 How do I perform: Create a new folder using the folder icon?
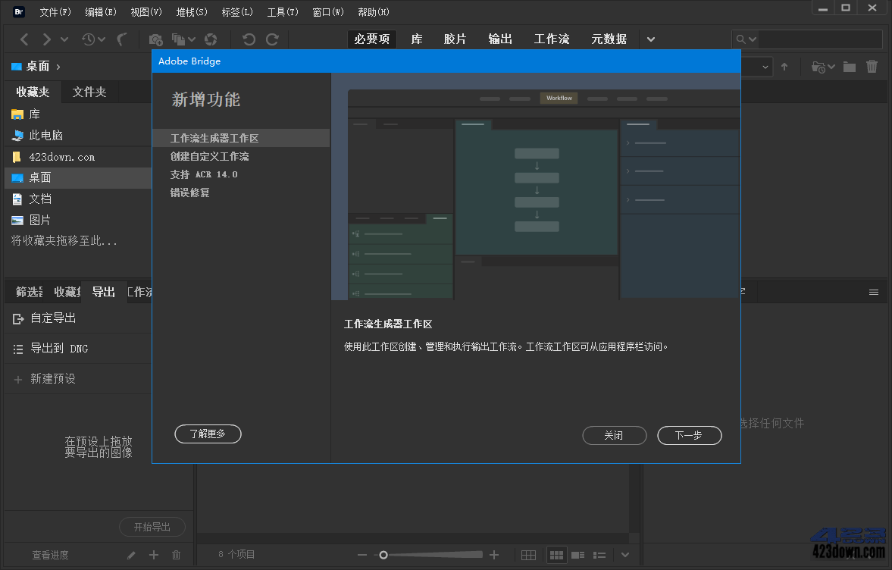point(849,66)
